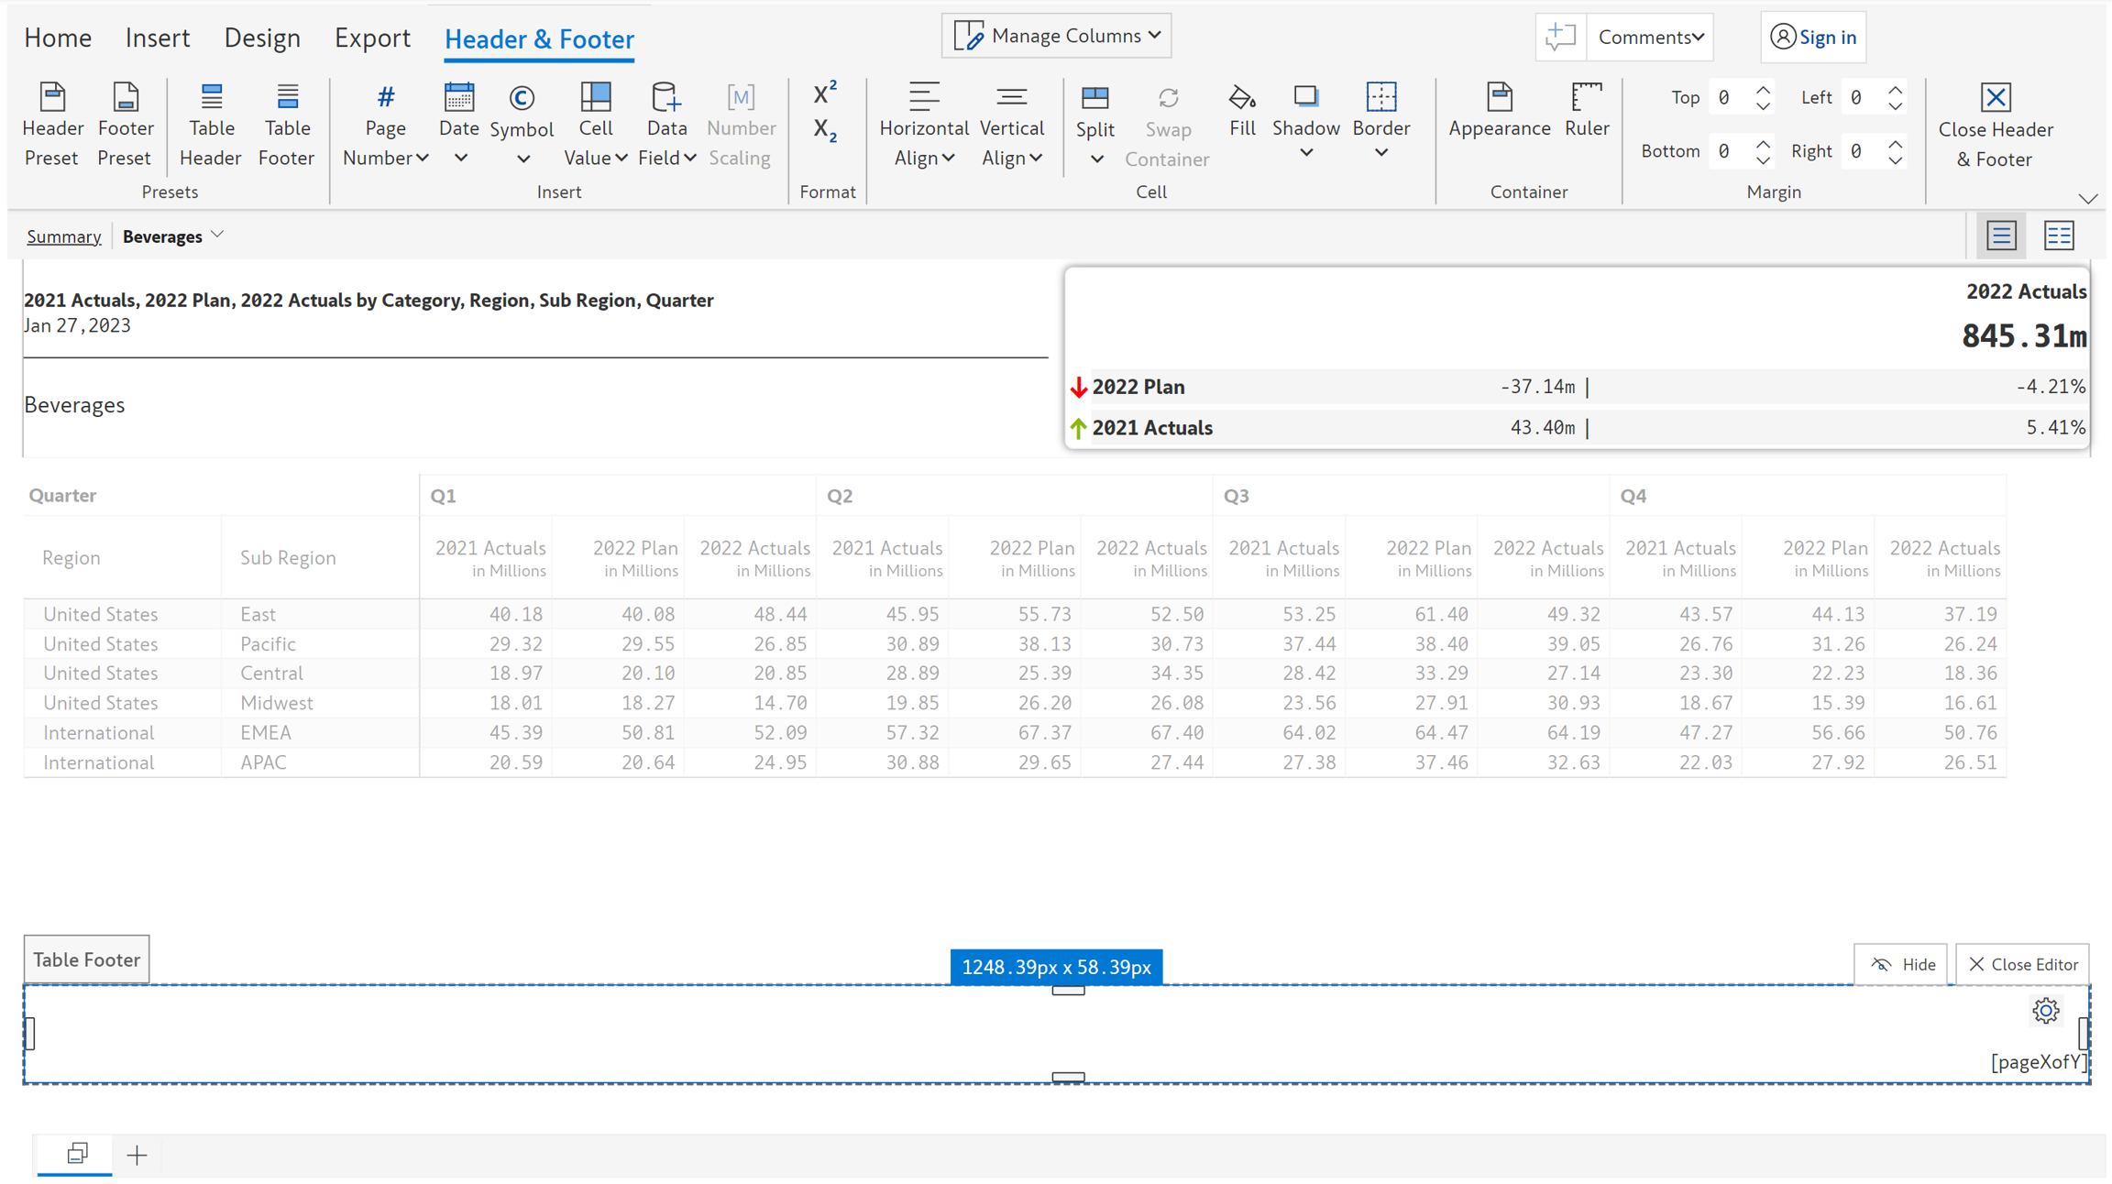
Task: Switch to two-column layout view
Action: click(x=2059, y=236)
